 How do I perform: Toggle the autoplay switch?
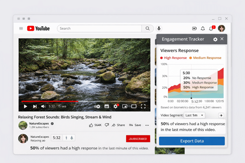(97, 106)
